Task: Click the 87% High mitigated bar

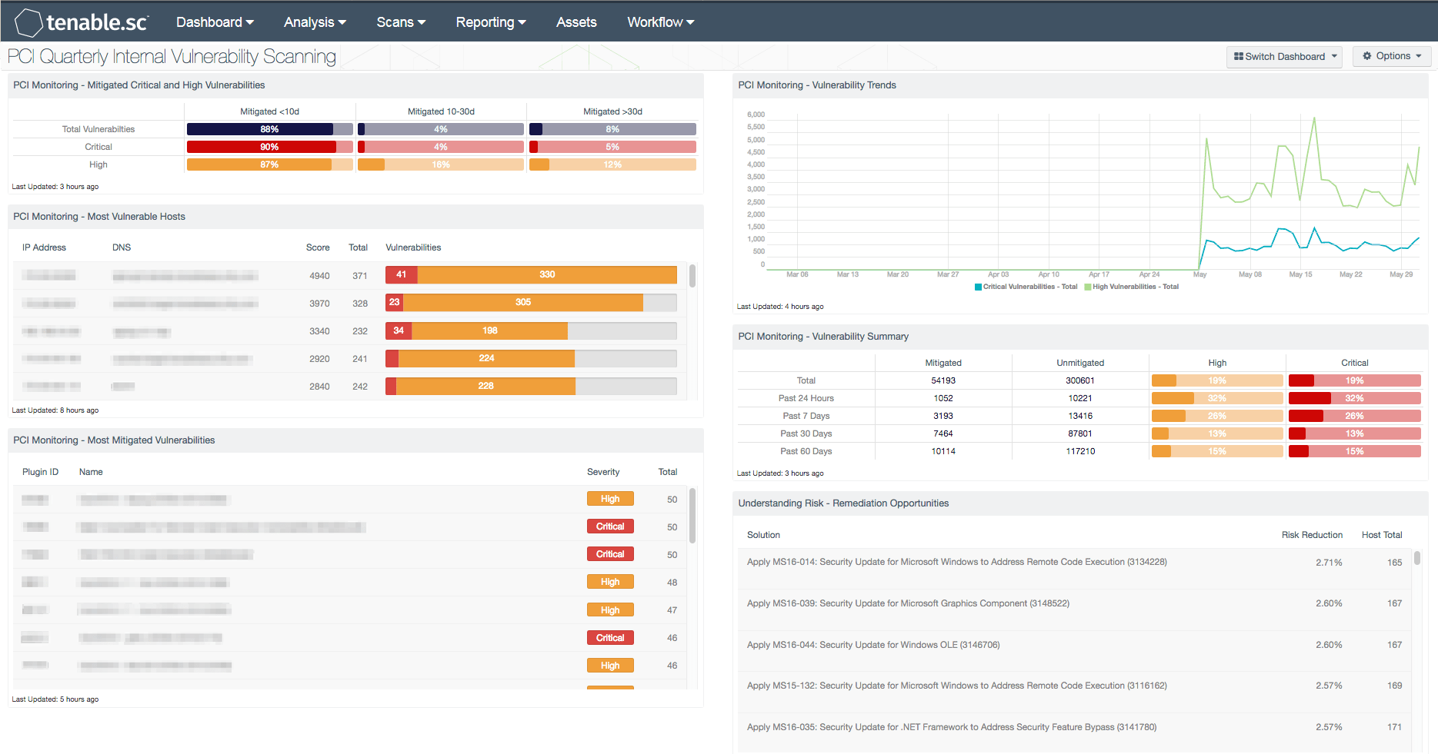Action: [270, 164]
